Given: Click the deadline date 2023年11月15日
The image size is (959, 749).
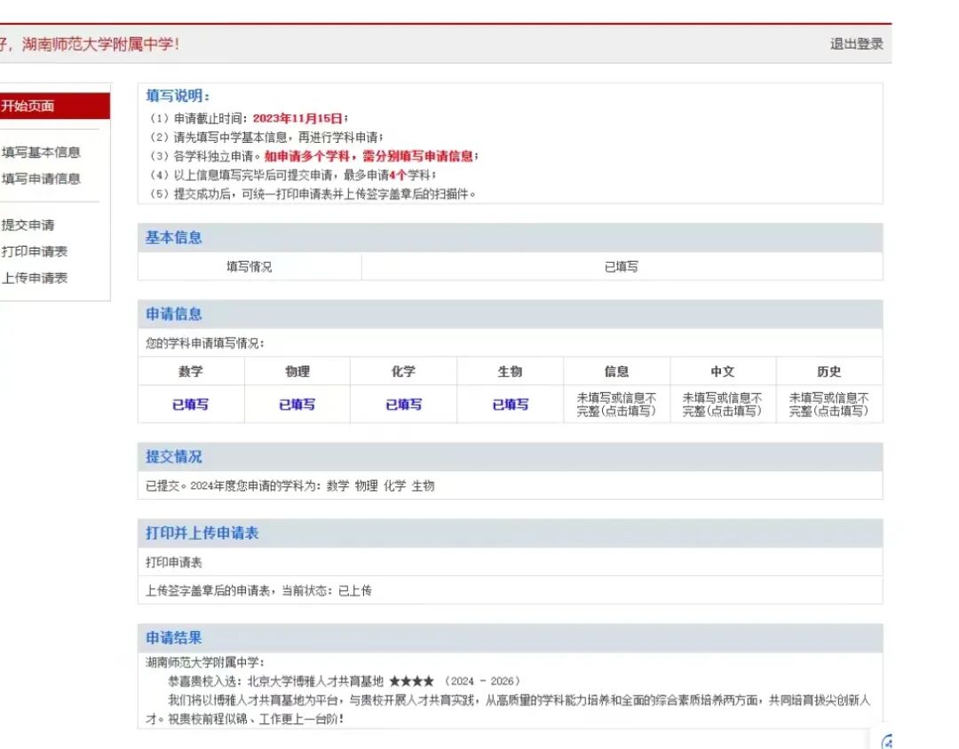Looking at the screenshot, I should pyautogui.click(x=297, y=118).
